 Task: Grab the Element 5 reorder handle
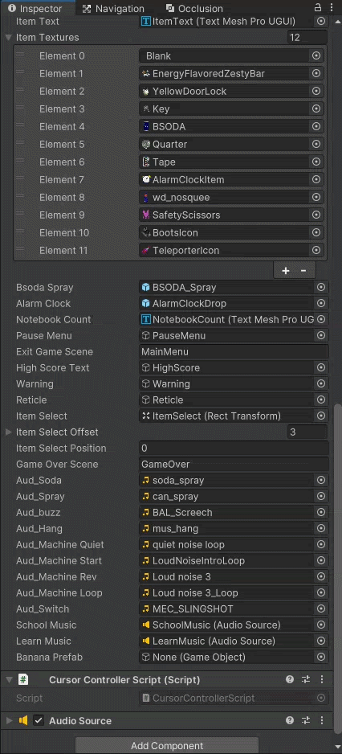point(20,143)
